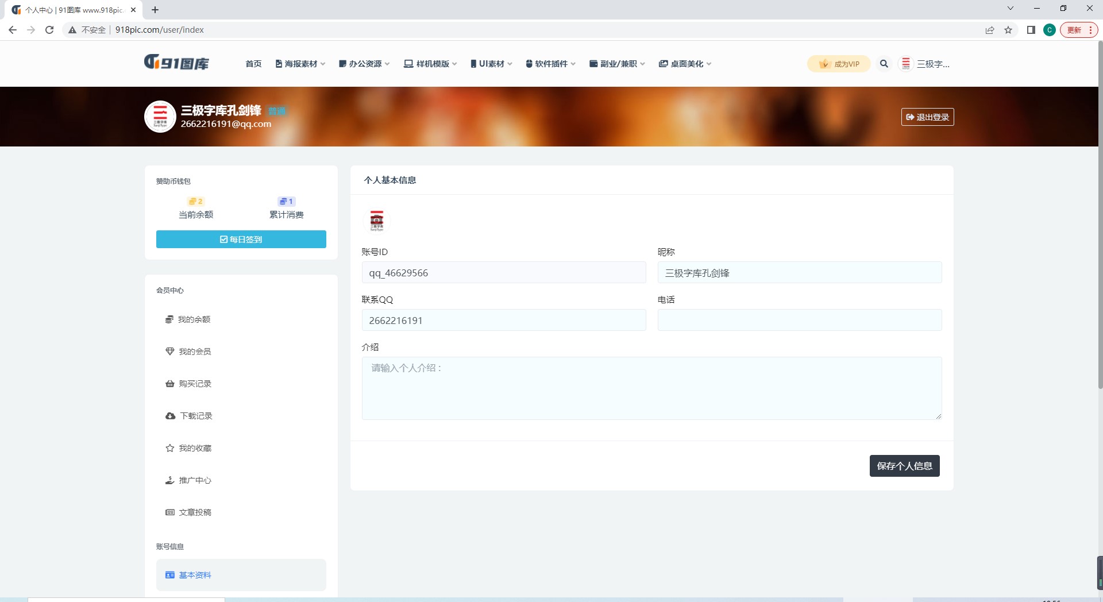
Task: Select the search icon in the navbar
Action: coord(884,64)
